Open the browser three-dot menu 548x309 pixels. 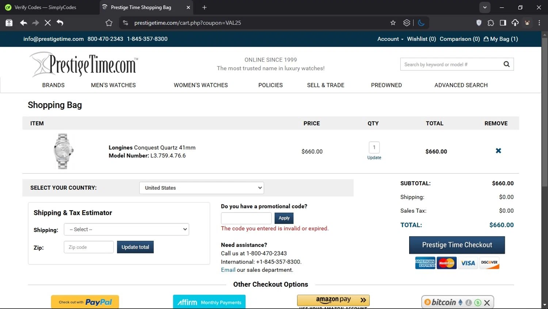coord(539,23)
